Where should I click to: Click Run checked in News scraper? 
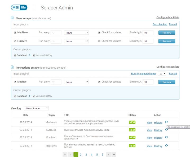pos(160,24)
